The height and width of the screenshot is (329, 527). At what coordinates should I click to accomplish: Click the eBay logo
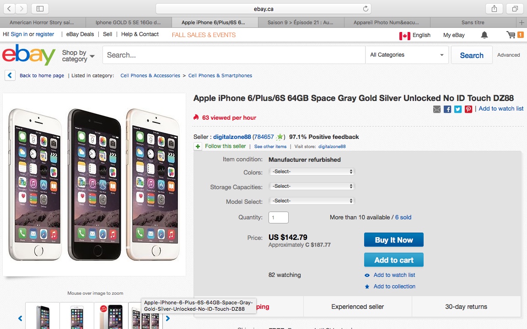[29, 55]
